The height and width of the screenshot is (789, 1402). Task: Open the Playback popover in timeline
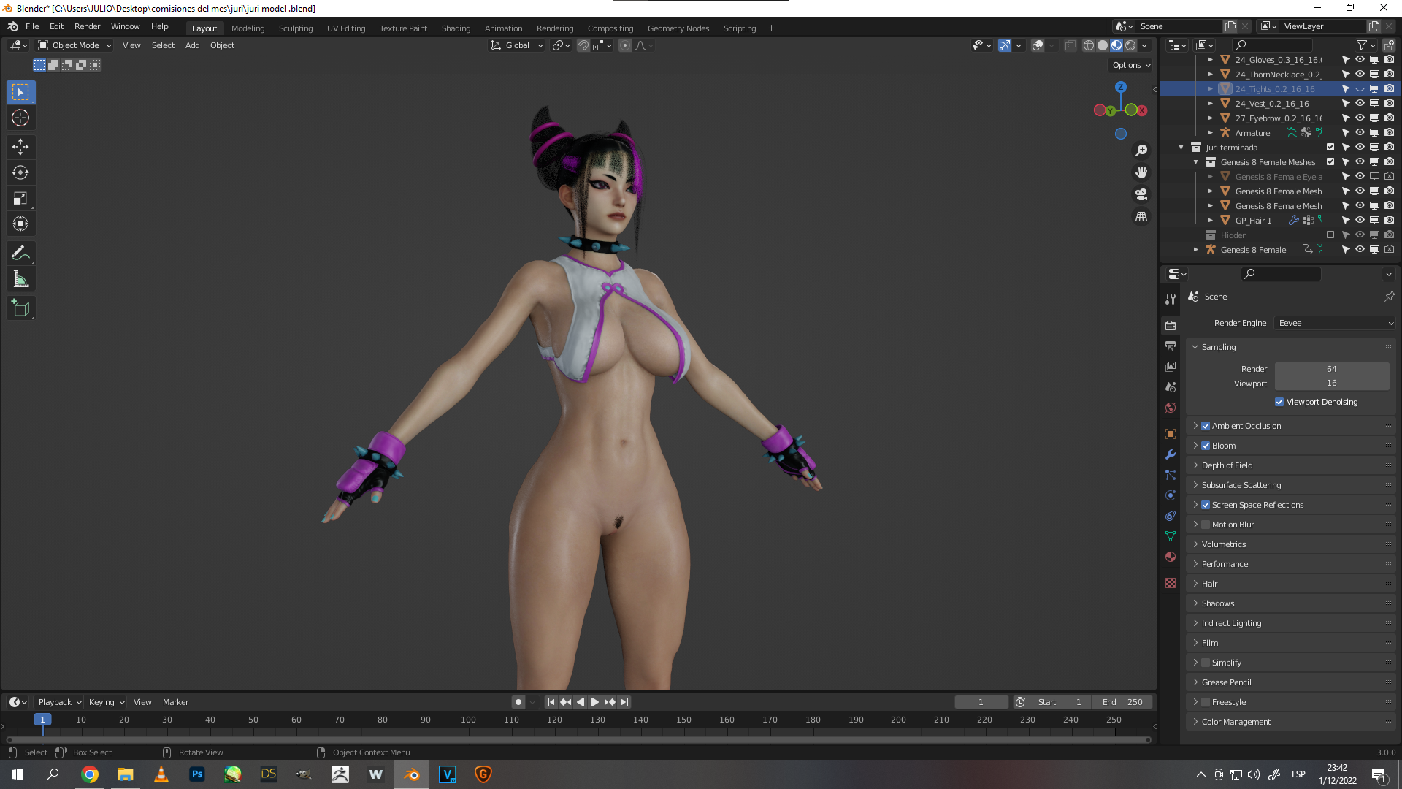(60, 702)
